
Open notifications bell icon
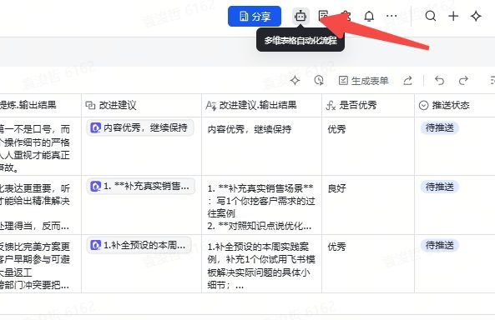[369, 16]
